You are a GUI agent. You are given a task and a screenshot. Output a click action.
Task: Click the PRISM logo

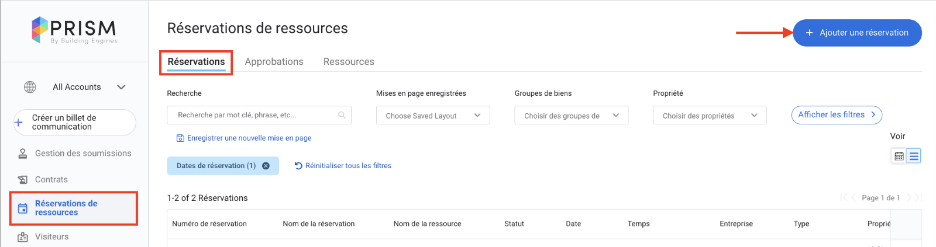74,30
